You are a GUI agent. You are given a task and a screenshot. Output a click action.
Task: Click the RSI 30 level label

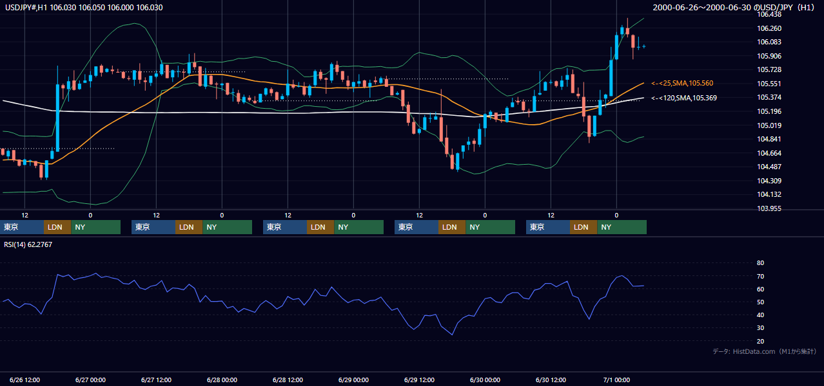(x=760, y=328)
